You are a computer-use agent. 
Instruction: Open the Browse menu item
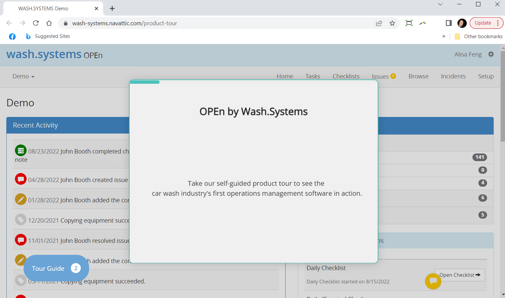[x=419, y=76]
